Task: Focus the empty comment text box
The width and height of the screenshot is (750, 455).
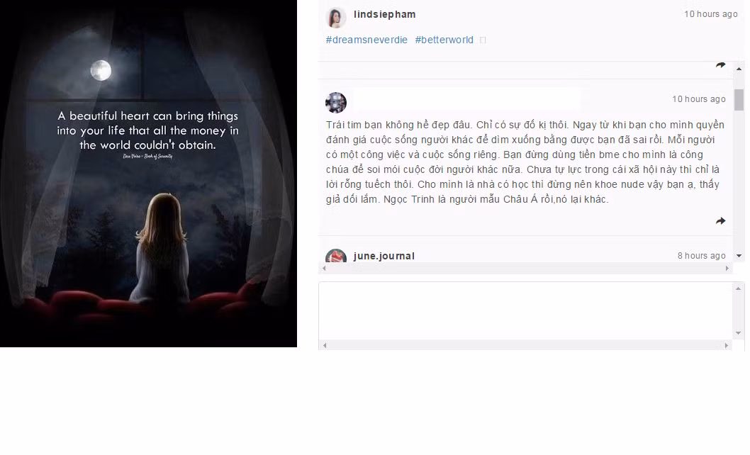Action: (x=526, y=311)
